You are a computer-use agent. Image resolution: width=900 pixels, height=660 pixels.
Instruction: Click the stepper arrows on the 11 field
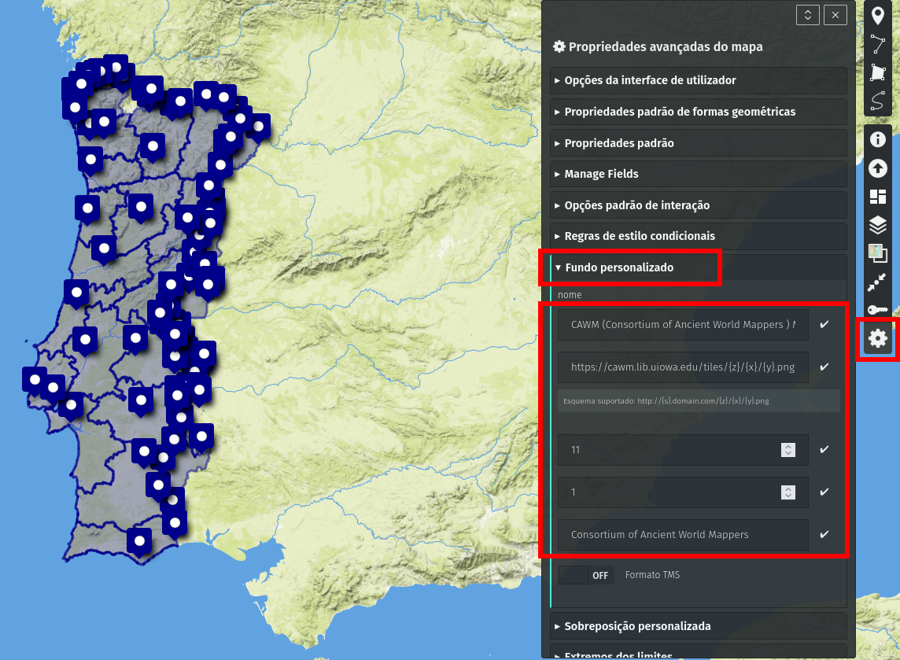(x=788, y=450)
